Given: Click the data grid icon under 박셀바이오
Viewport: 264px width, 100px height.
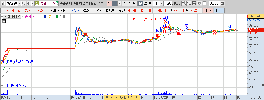Looking at the screenshot, I should point(4,21).
